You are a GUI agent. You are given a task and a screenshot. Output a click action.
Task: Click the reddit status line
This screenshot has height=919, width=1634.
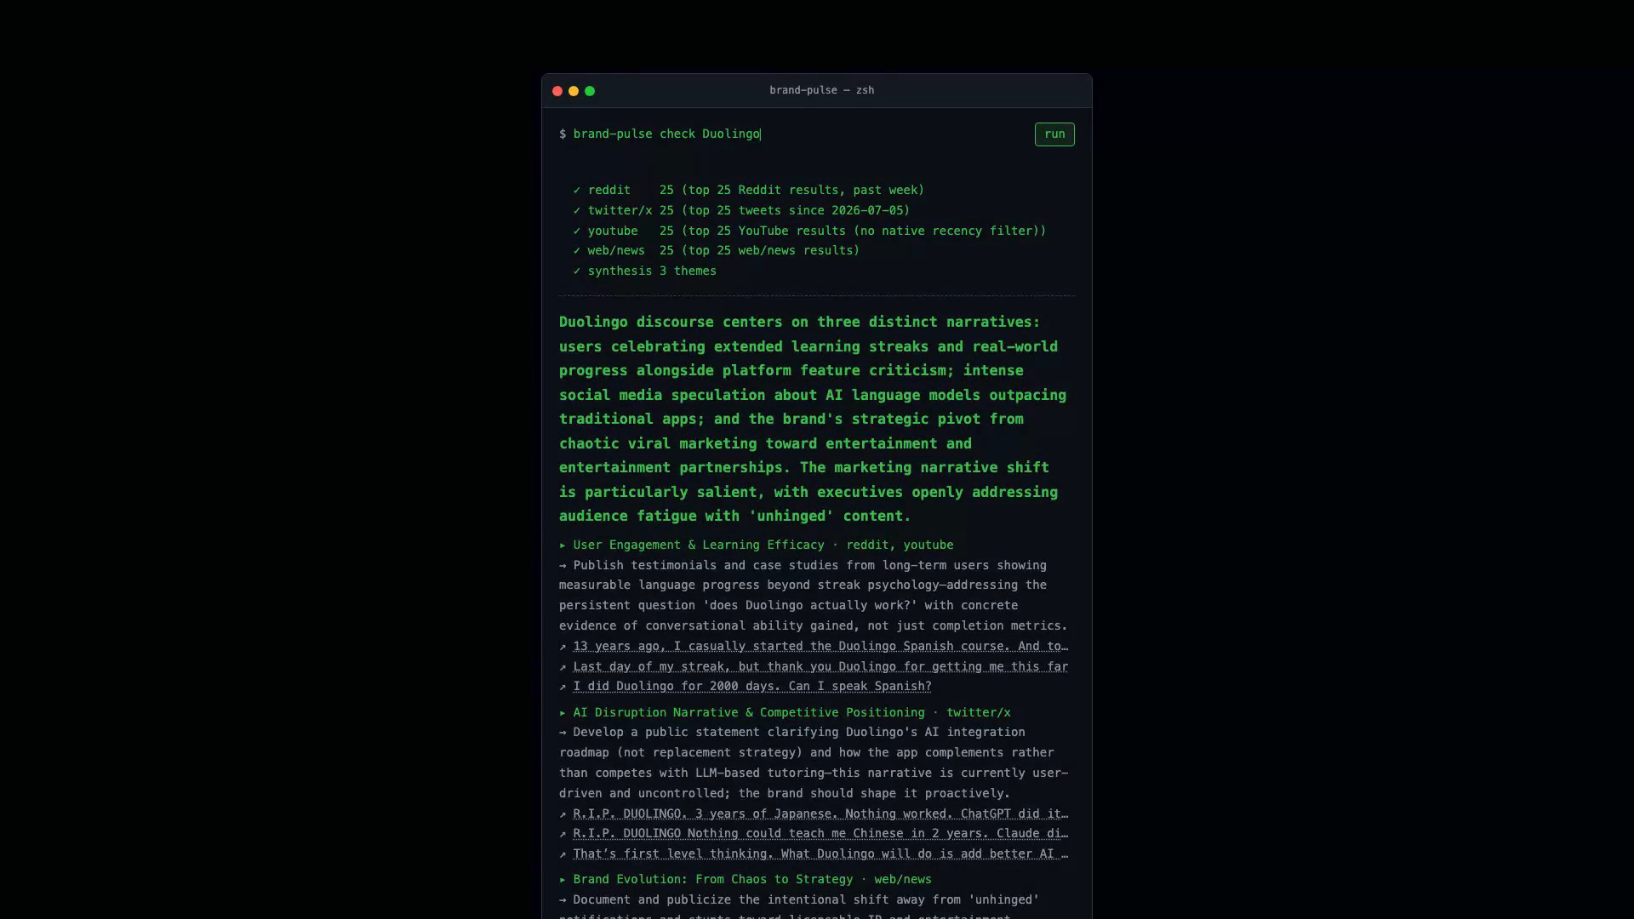(749, 190)
